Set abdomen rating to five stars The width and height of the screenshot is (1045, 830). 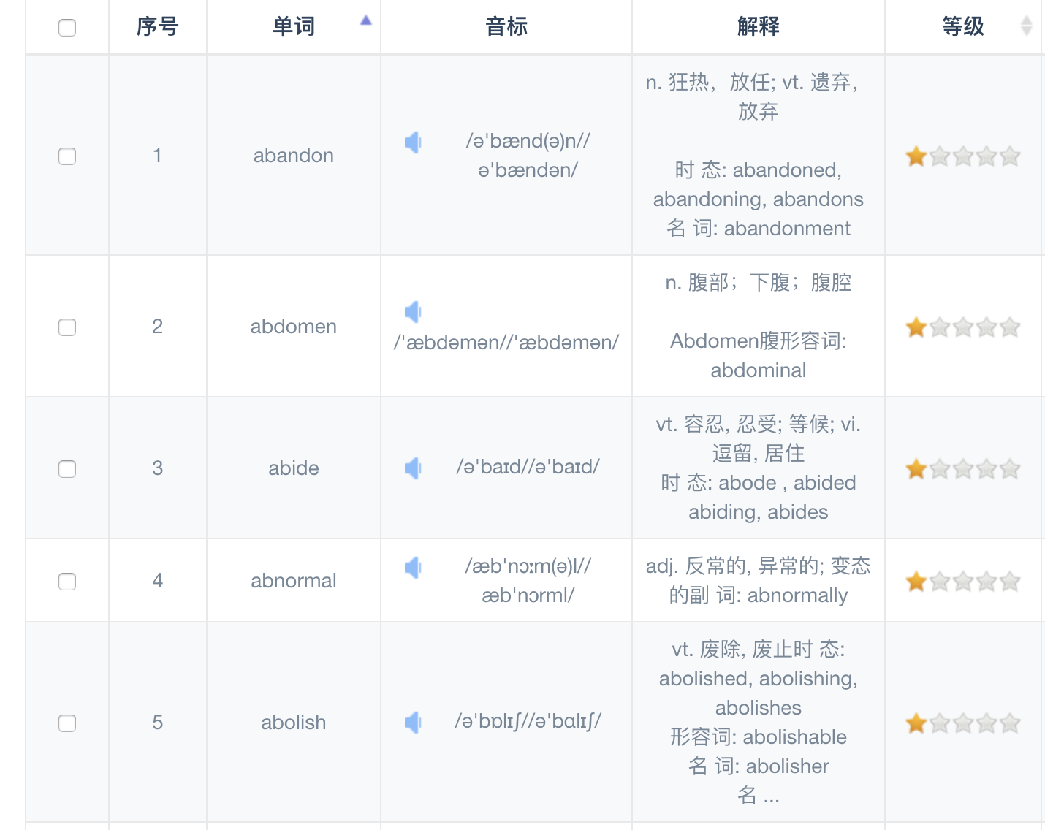click(x=1010, y=327)
